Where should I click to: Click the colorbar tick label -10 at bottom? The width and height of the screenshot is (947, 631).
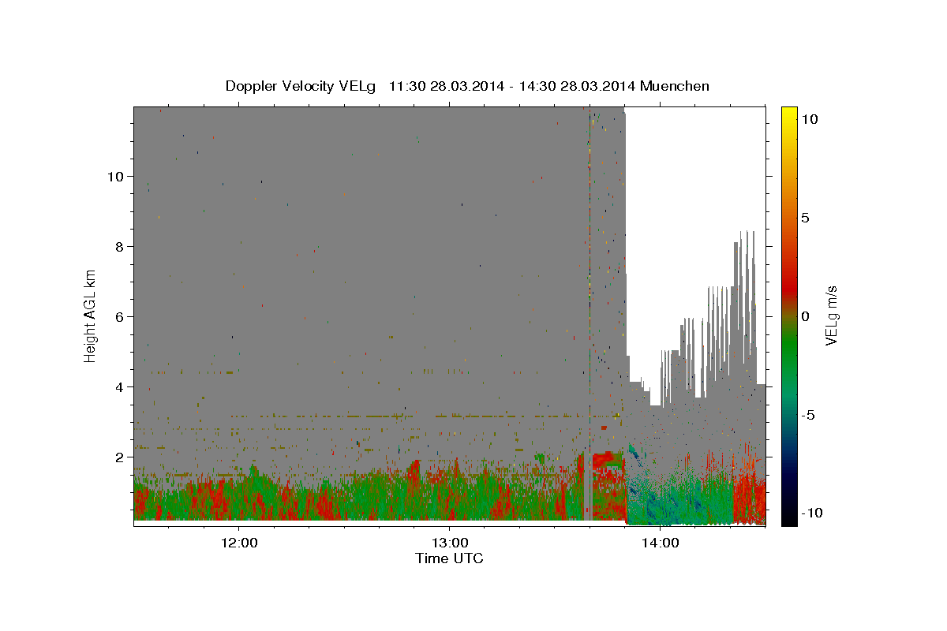pyautogui.click(x=812, y=513)
